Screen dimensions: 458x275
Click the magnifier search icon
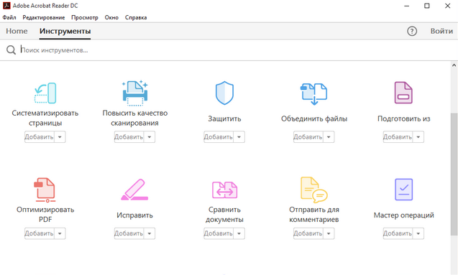11,50
